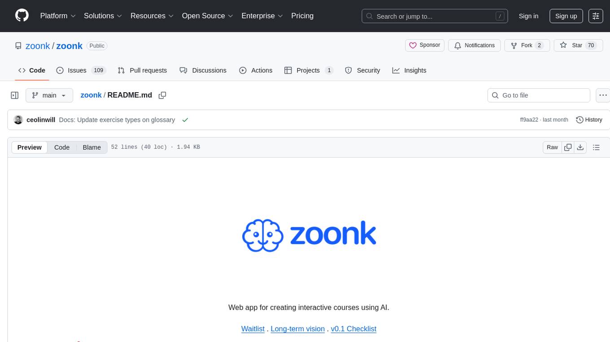The image size is (610, 342).
Task: Focus the Go to file field
Action: point(539,95)
